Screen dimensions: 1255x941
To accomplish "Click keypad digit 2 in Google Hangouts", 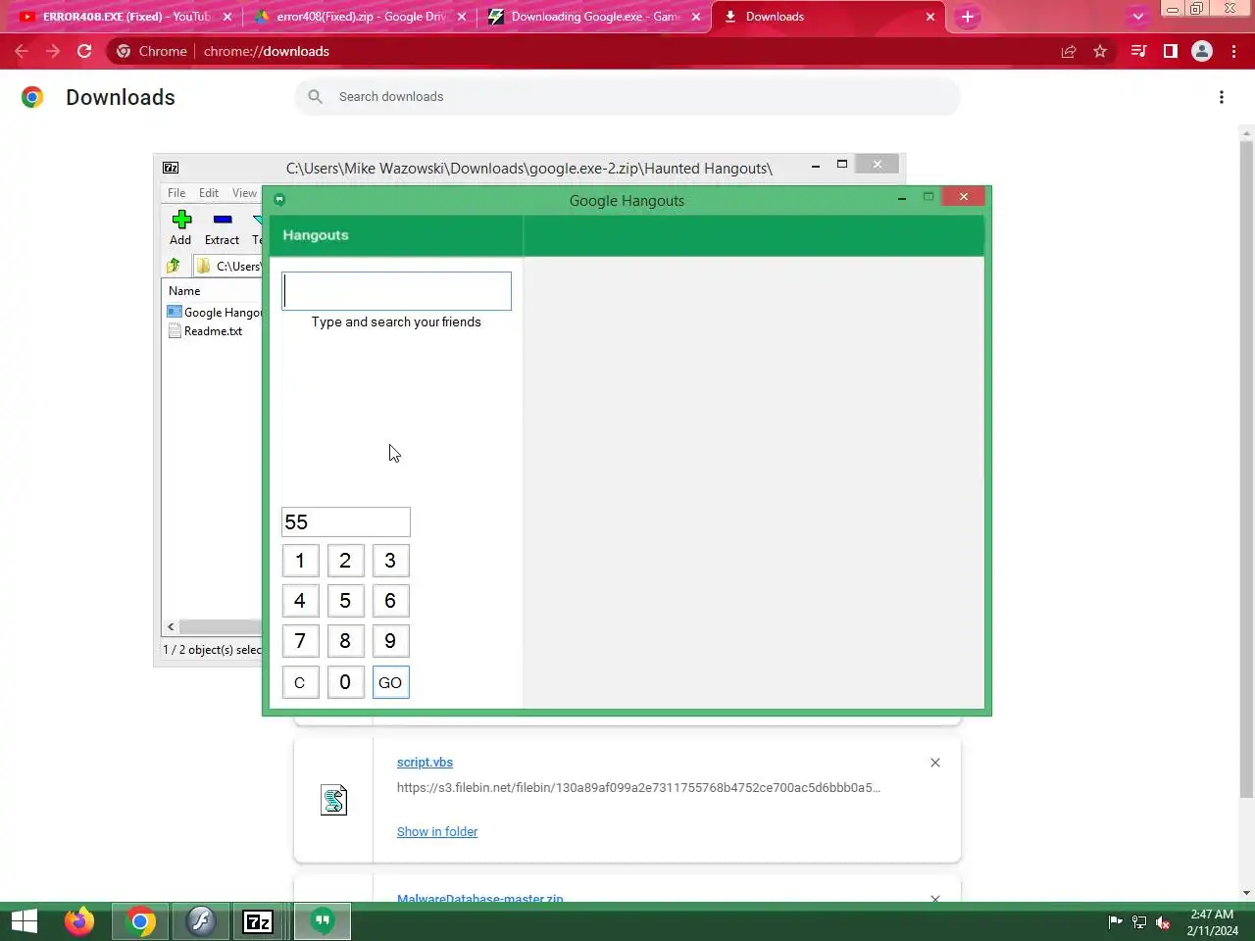I will (345, 561).
